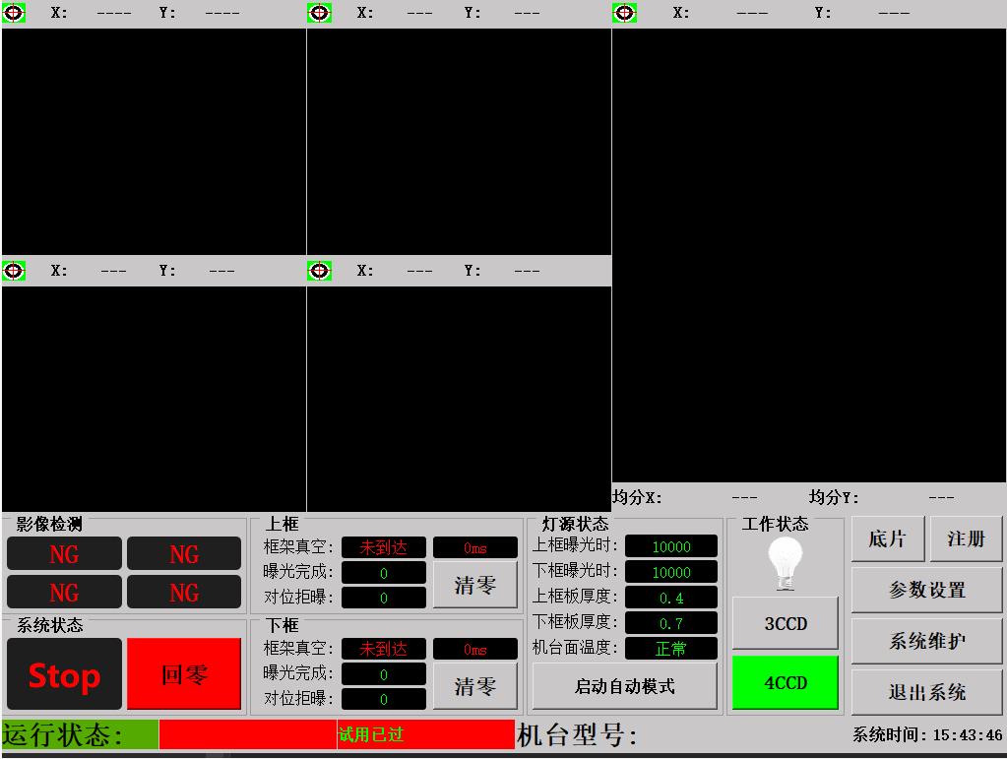Click the crosshair icon on bottom-middle camera view
The height and width of the screenshot is (759, 1007).
(x=319, y=270)
